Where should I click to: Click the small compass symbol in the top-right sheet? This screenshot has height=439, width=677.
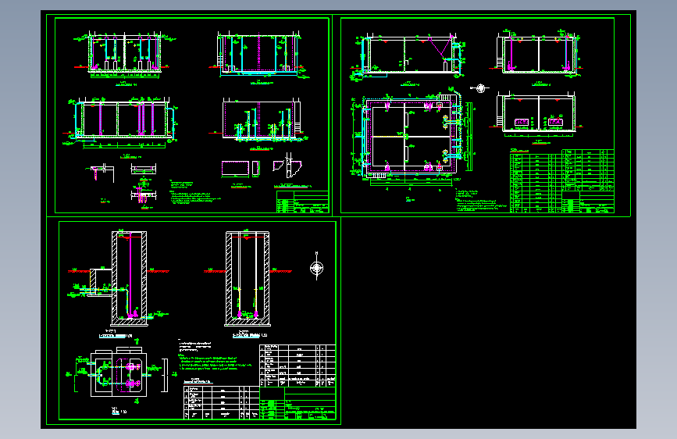pos(479,88)
